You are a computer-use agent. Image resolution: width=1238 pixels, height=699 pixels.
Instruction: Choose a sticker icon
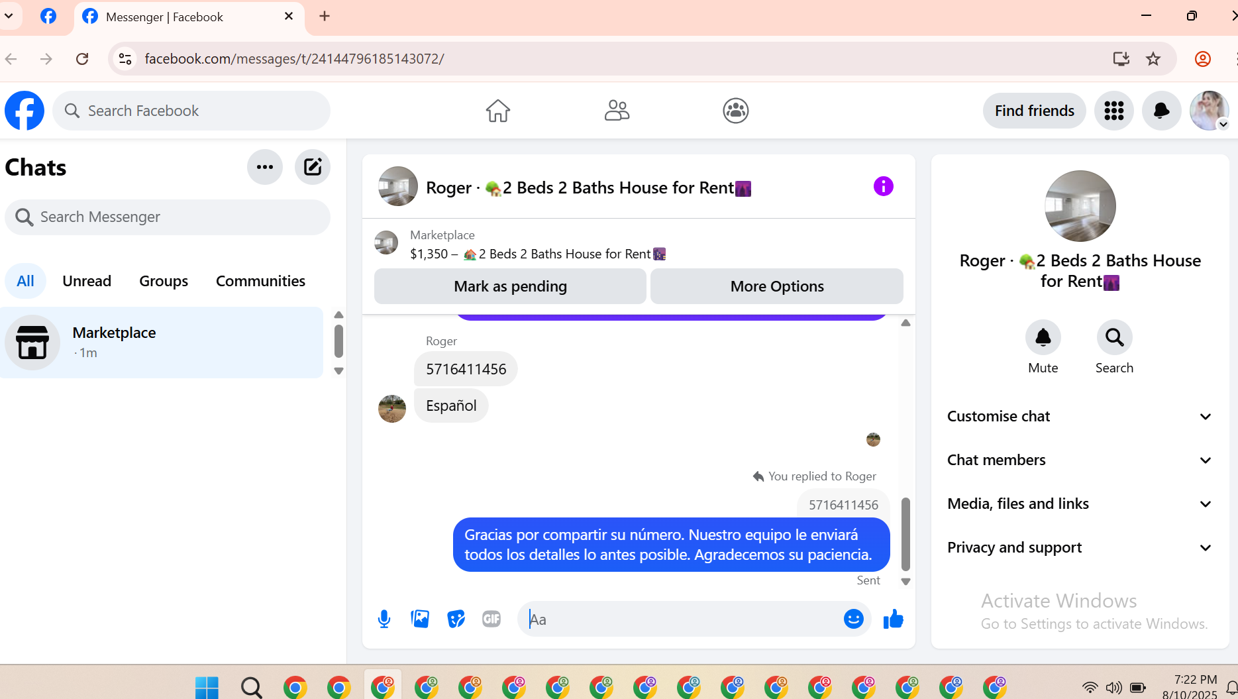456,619
